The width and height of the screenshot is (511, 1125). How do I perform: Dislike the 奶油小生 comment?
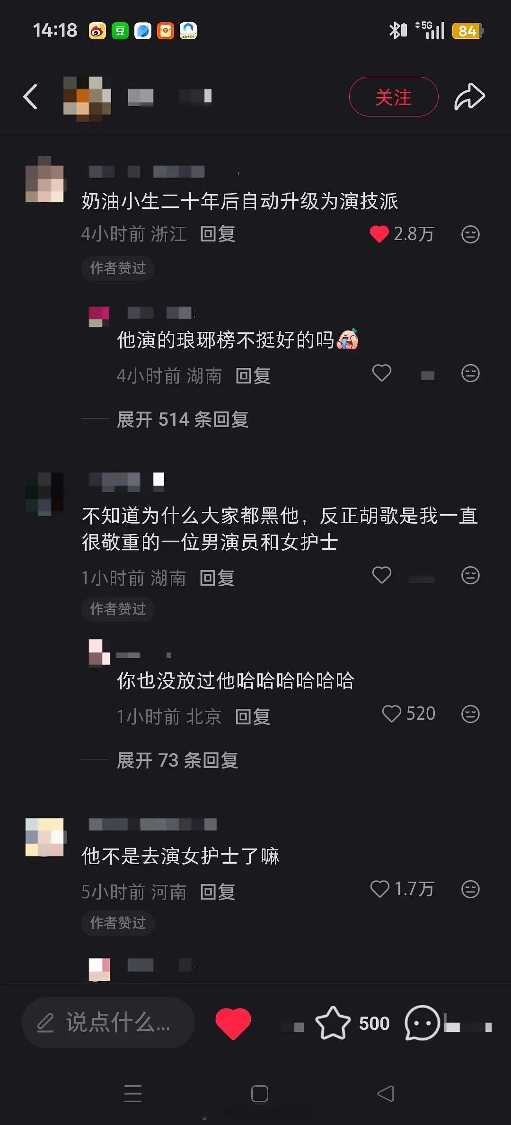tap(470, 234)
